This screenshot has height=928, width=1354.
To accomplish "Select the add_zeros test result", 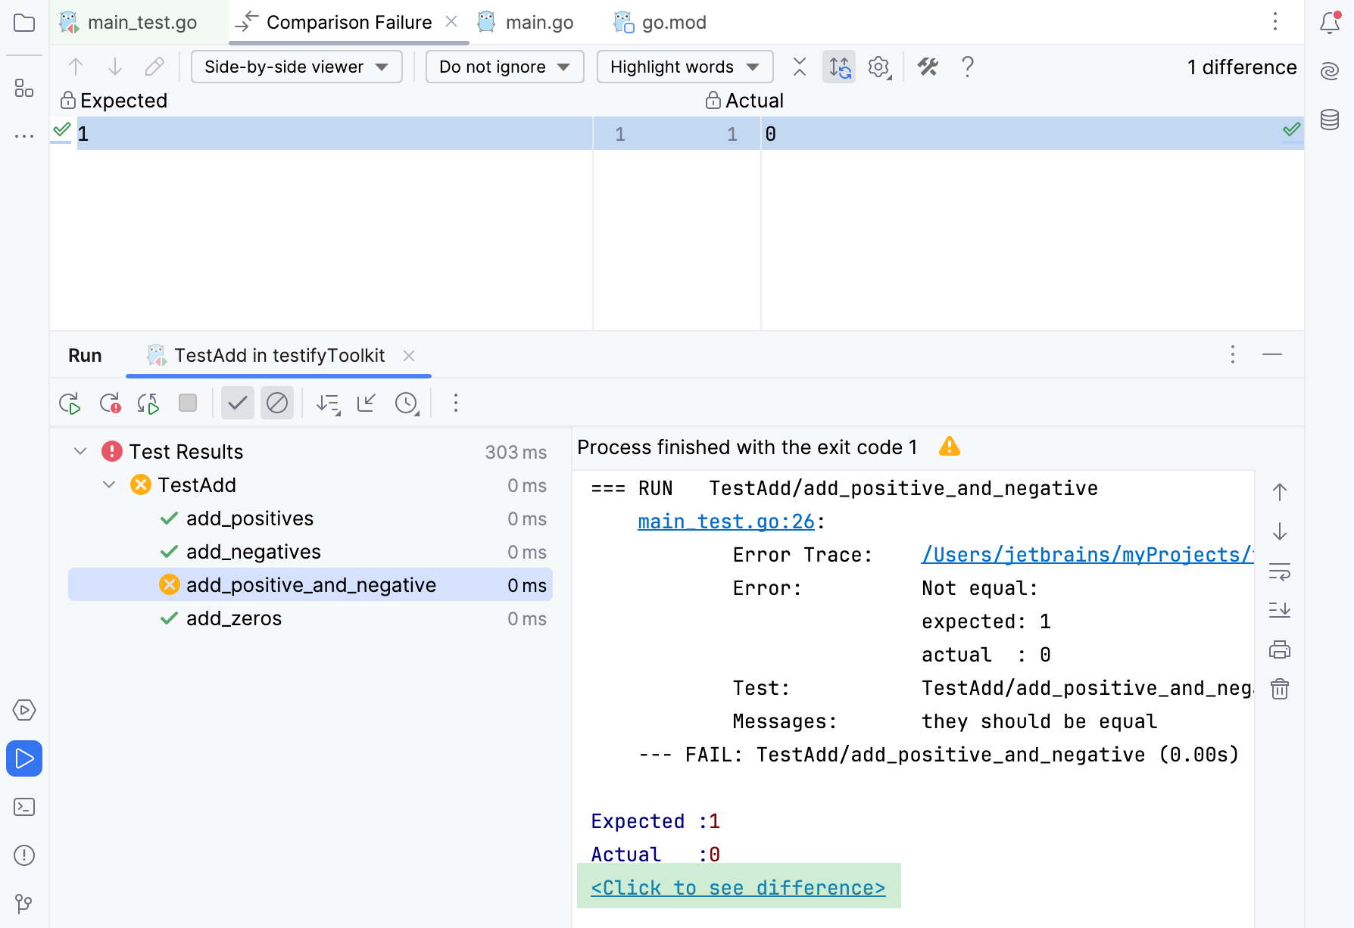I will pos(234,618).
